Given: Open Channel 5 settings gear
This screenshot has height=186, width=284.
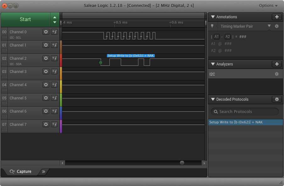Looking at the screenshot, I should point(46,98).
